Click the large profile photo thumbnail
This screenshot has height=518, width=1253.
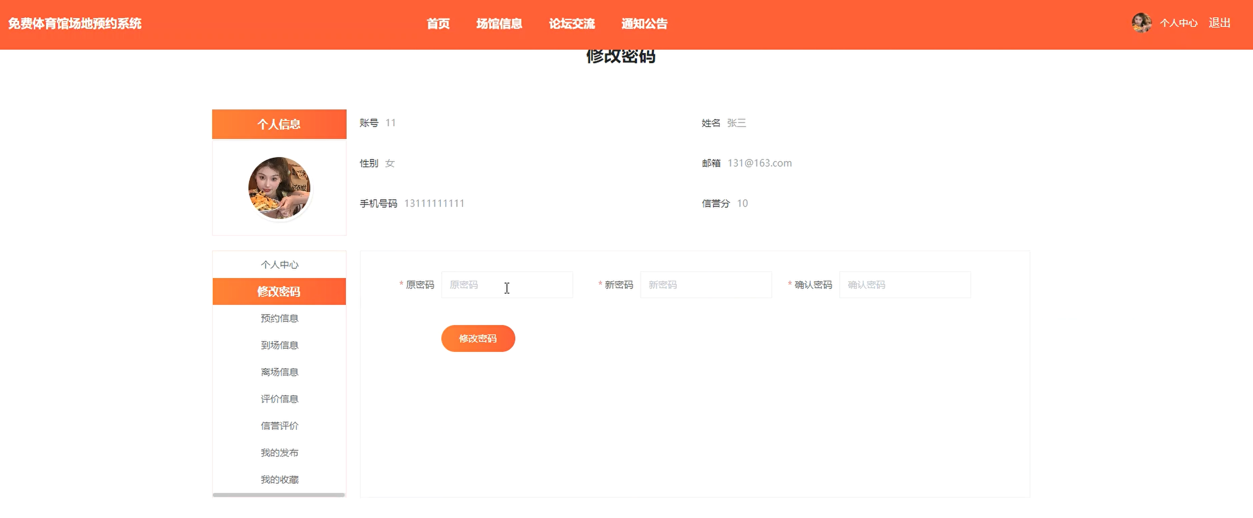pos(279,188)
